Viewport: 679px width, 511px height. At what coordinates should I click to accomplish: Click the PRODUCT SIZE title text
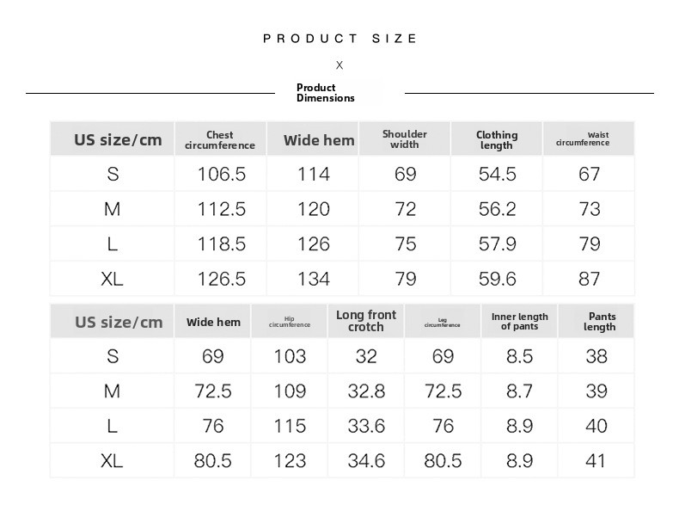pos(339,39)
